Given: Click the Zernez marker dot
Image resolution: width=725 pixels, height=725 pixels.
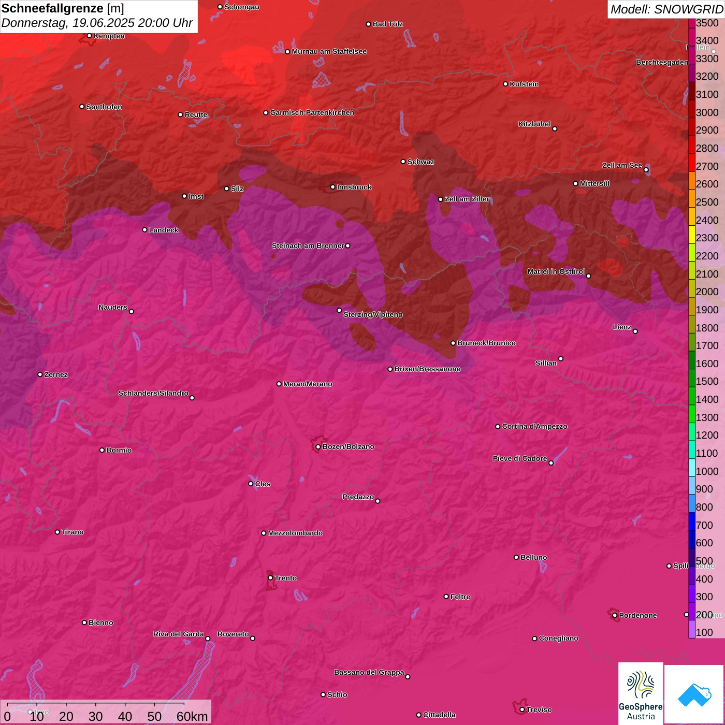Looking at the screenshot, I should click(x=40, y=374).
